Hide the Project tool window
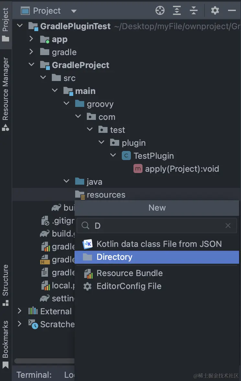Screen dimensions: 241x381 [x=232, y=11]
